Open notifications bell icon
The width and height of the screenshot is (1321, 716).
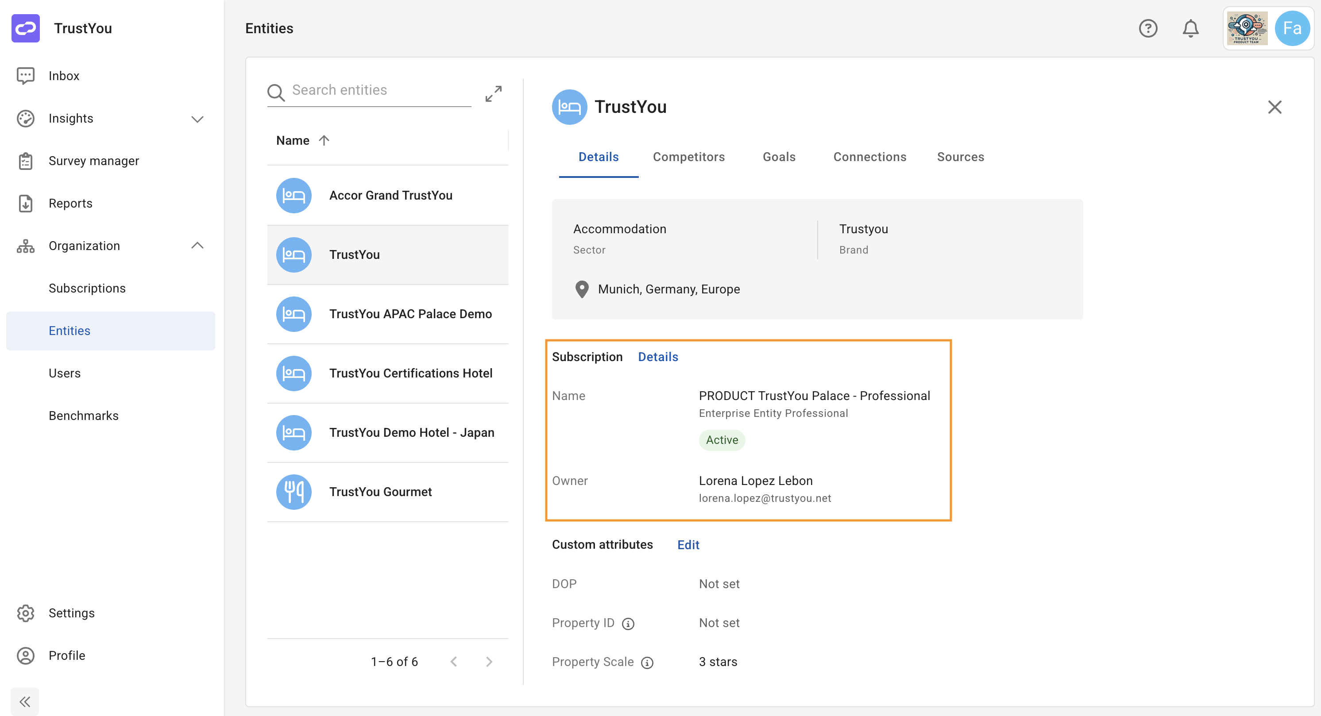(1190, 28)
